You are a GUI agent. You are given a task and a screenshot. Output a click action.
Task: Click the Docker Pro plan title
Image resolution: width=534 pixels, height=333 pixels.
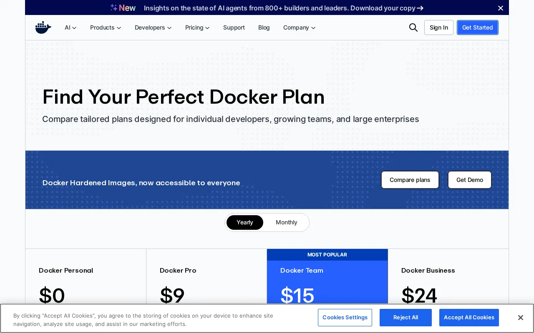coord(178,271)
